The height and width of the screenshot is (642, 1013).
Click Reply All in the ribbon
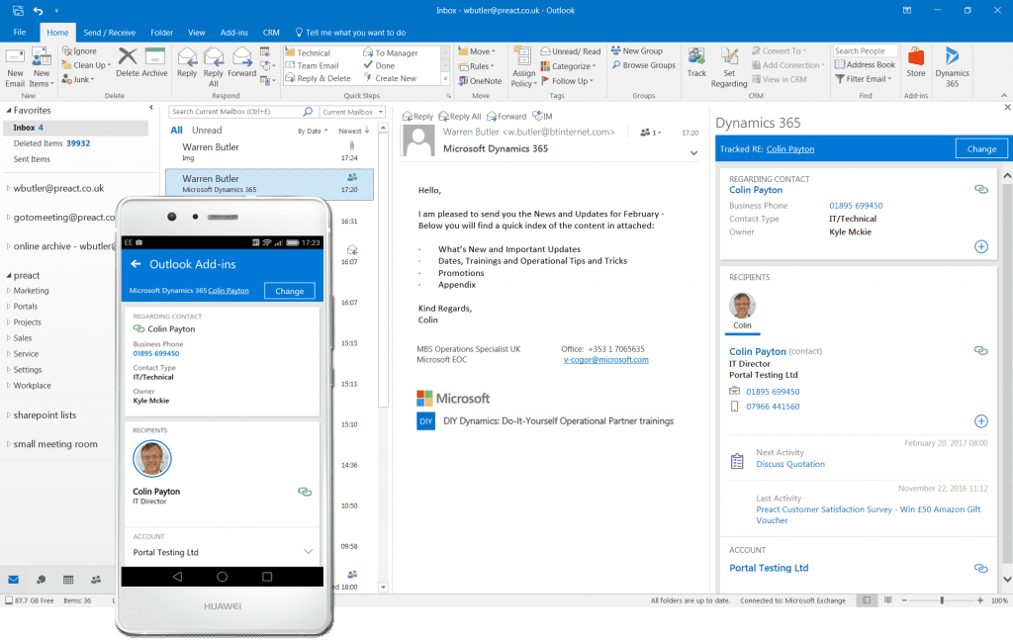click(214, 67)
